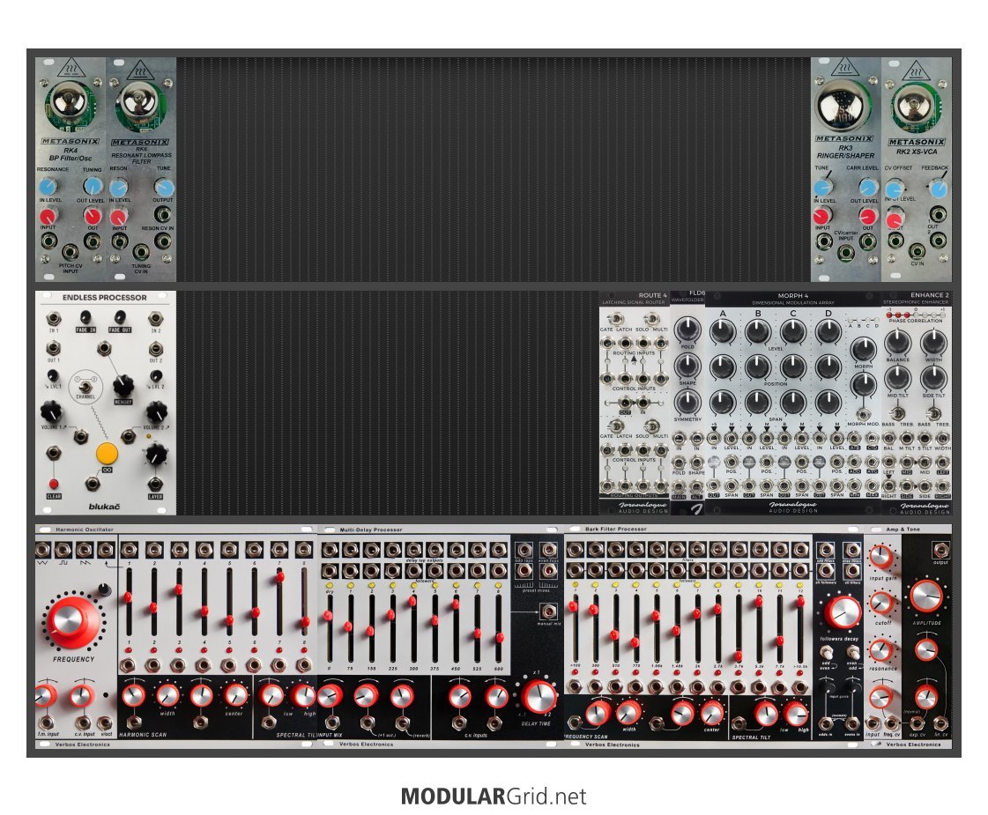Flip the SIDE TILT bass/treble switch on Enhance 2
The width and height of the screenshot is (988, 815).
click(933, 414)
